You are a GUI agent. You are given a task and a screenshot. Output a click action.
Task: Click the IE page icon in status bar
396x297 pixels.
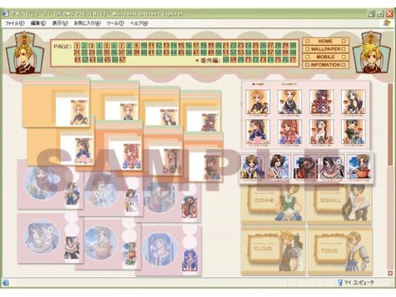[6, 282]
